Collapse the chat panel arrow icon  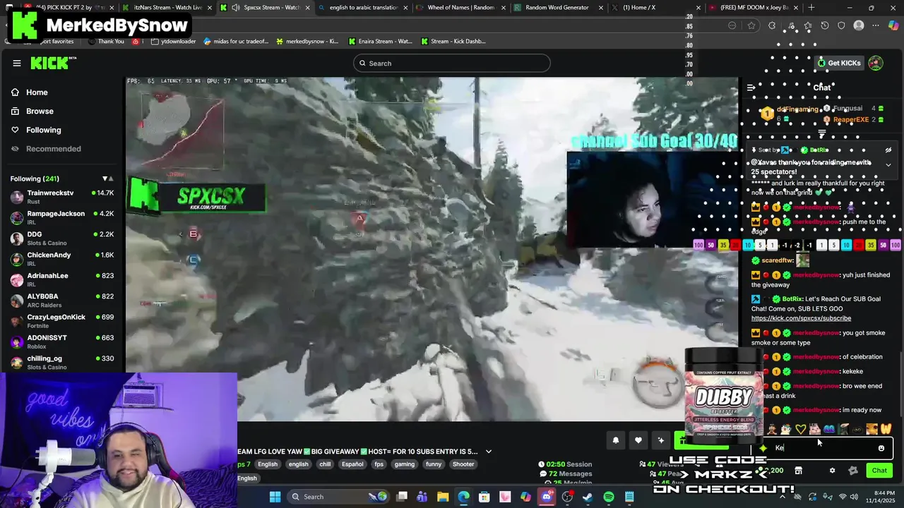click(x=751, y=87)
